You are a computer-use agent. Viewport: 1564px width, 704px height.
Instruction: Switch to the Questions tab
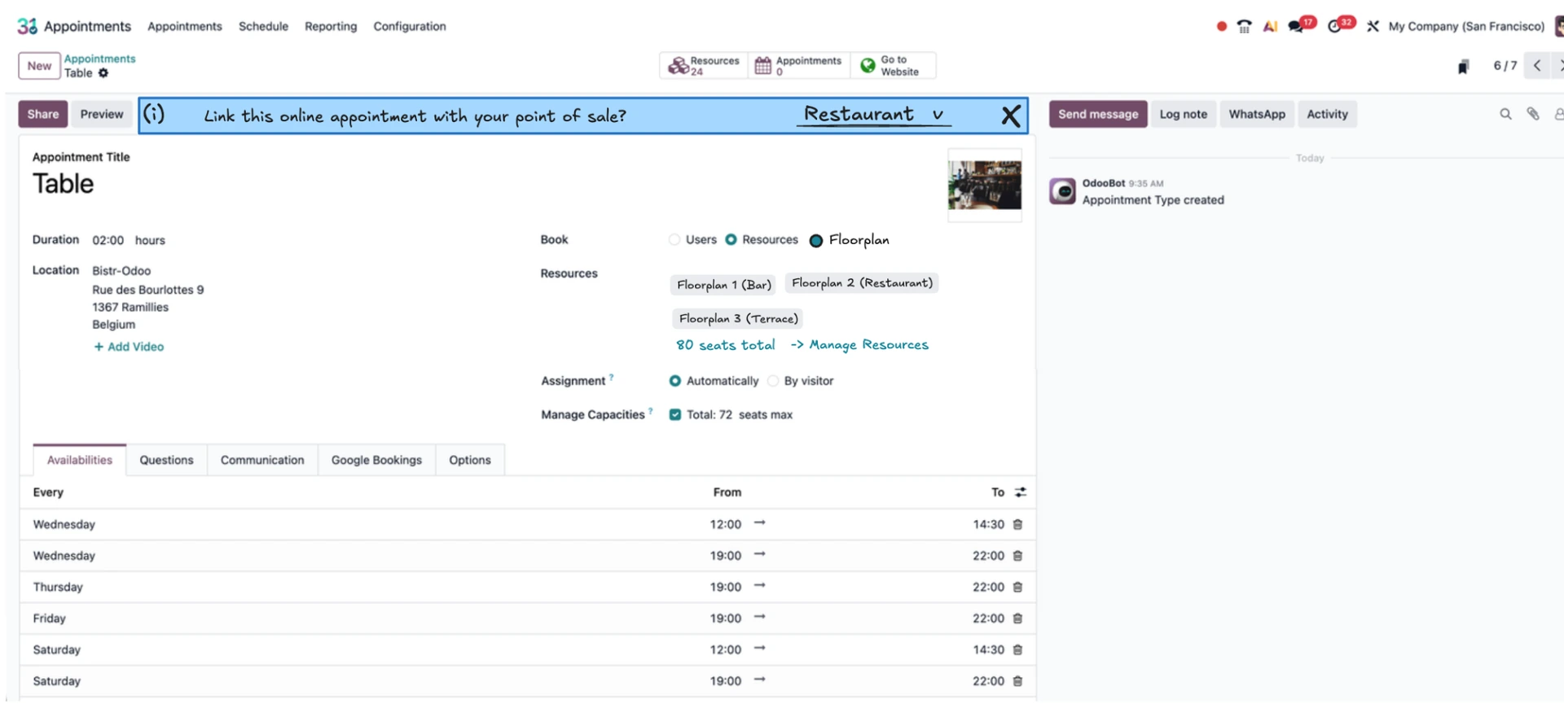click(x=166, y=461)
